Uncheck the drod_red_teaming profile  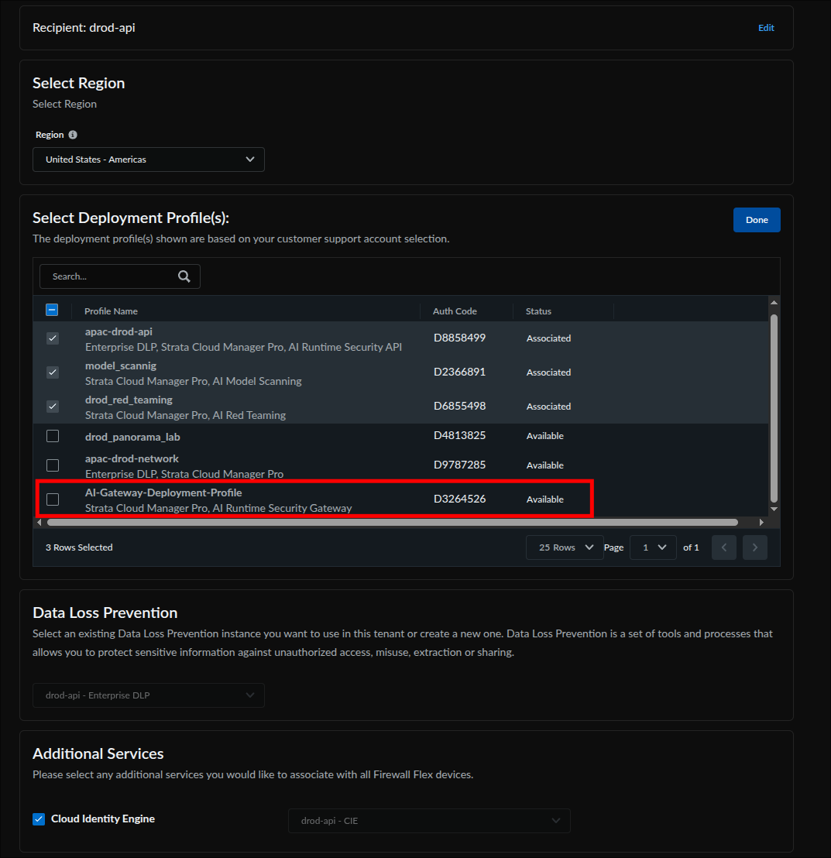click(x=53, y=406)
